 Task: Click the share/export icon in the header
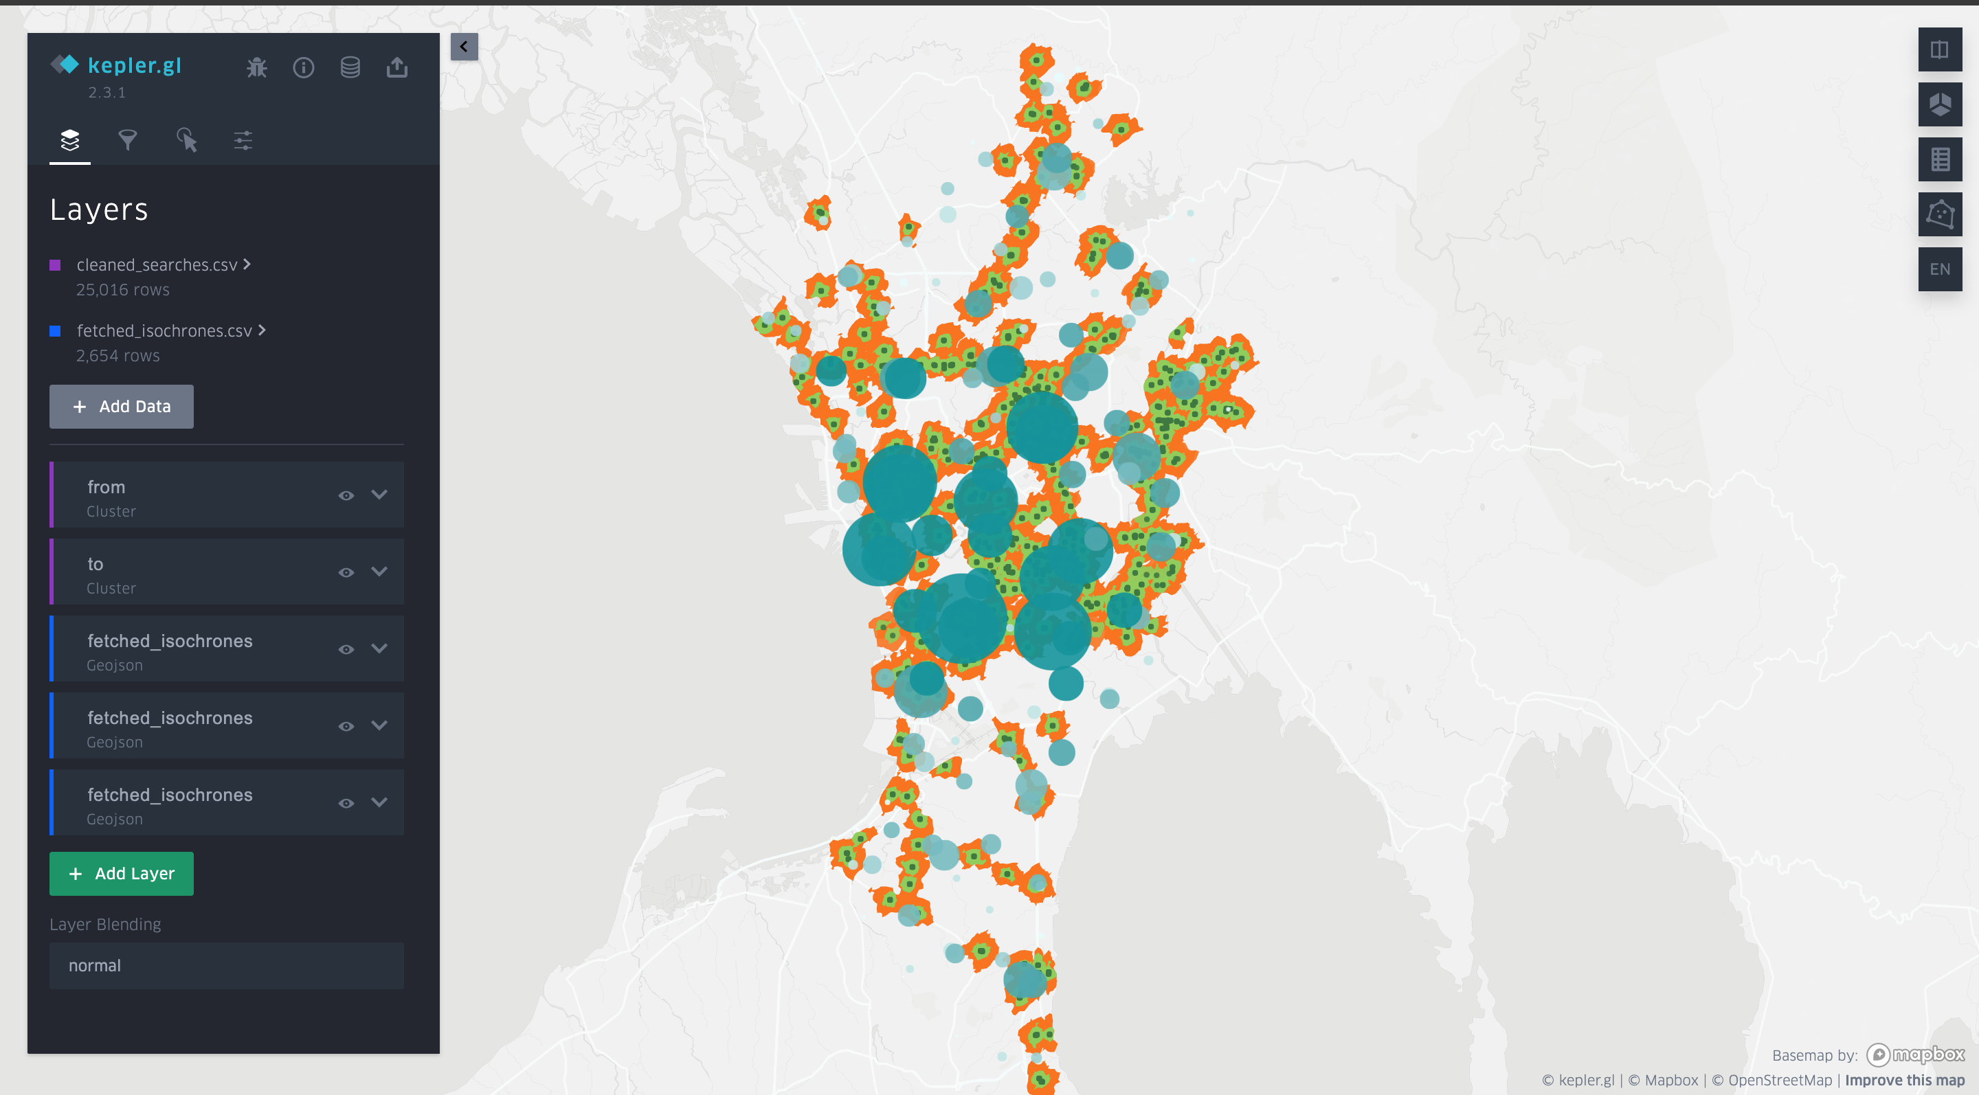point(397,67)
